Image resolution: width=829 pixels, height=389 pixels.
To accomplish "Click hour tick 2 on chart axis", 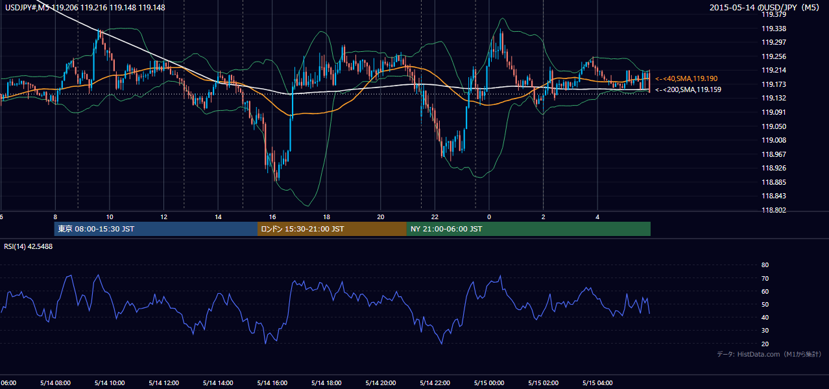I will point(544,217).
